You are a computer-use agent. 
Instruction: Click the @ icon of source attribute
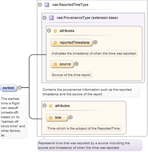(55, 64)
